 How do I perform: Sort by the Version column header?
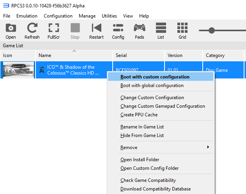click(x=184, y=55)
